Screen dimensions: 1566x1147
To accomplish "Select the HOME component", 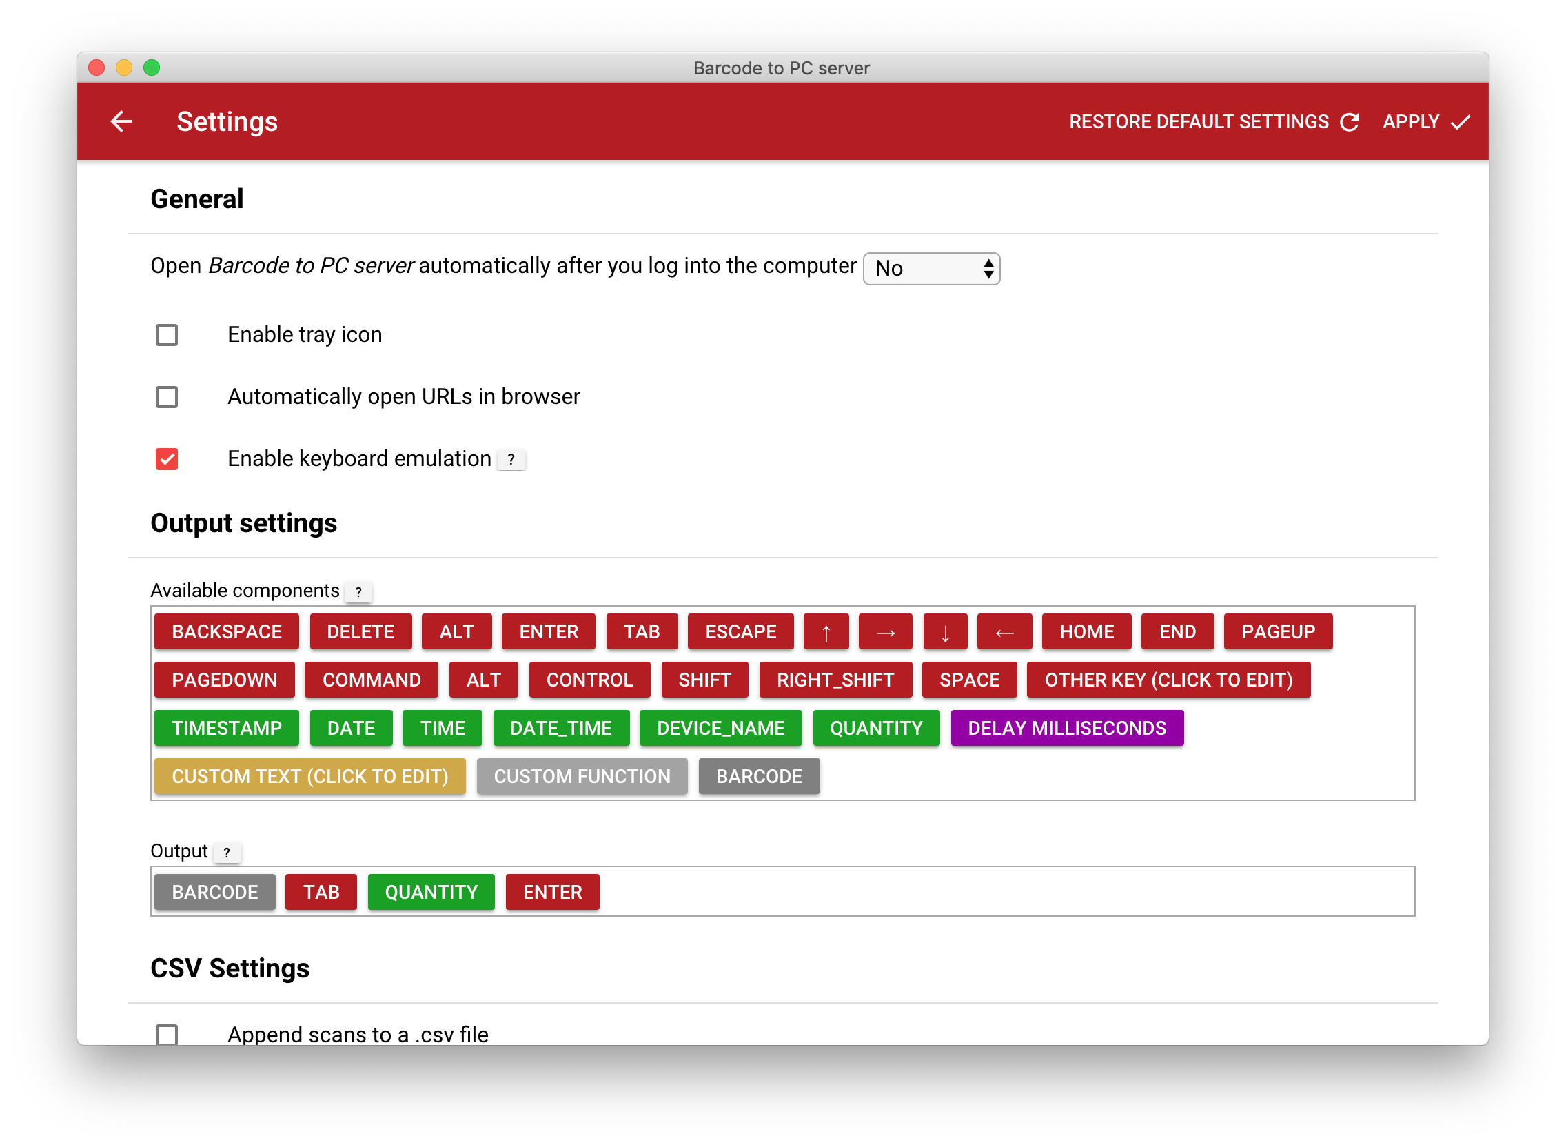I will pos(1086,632).
